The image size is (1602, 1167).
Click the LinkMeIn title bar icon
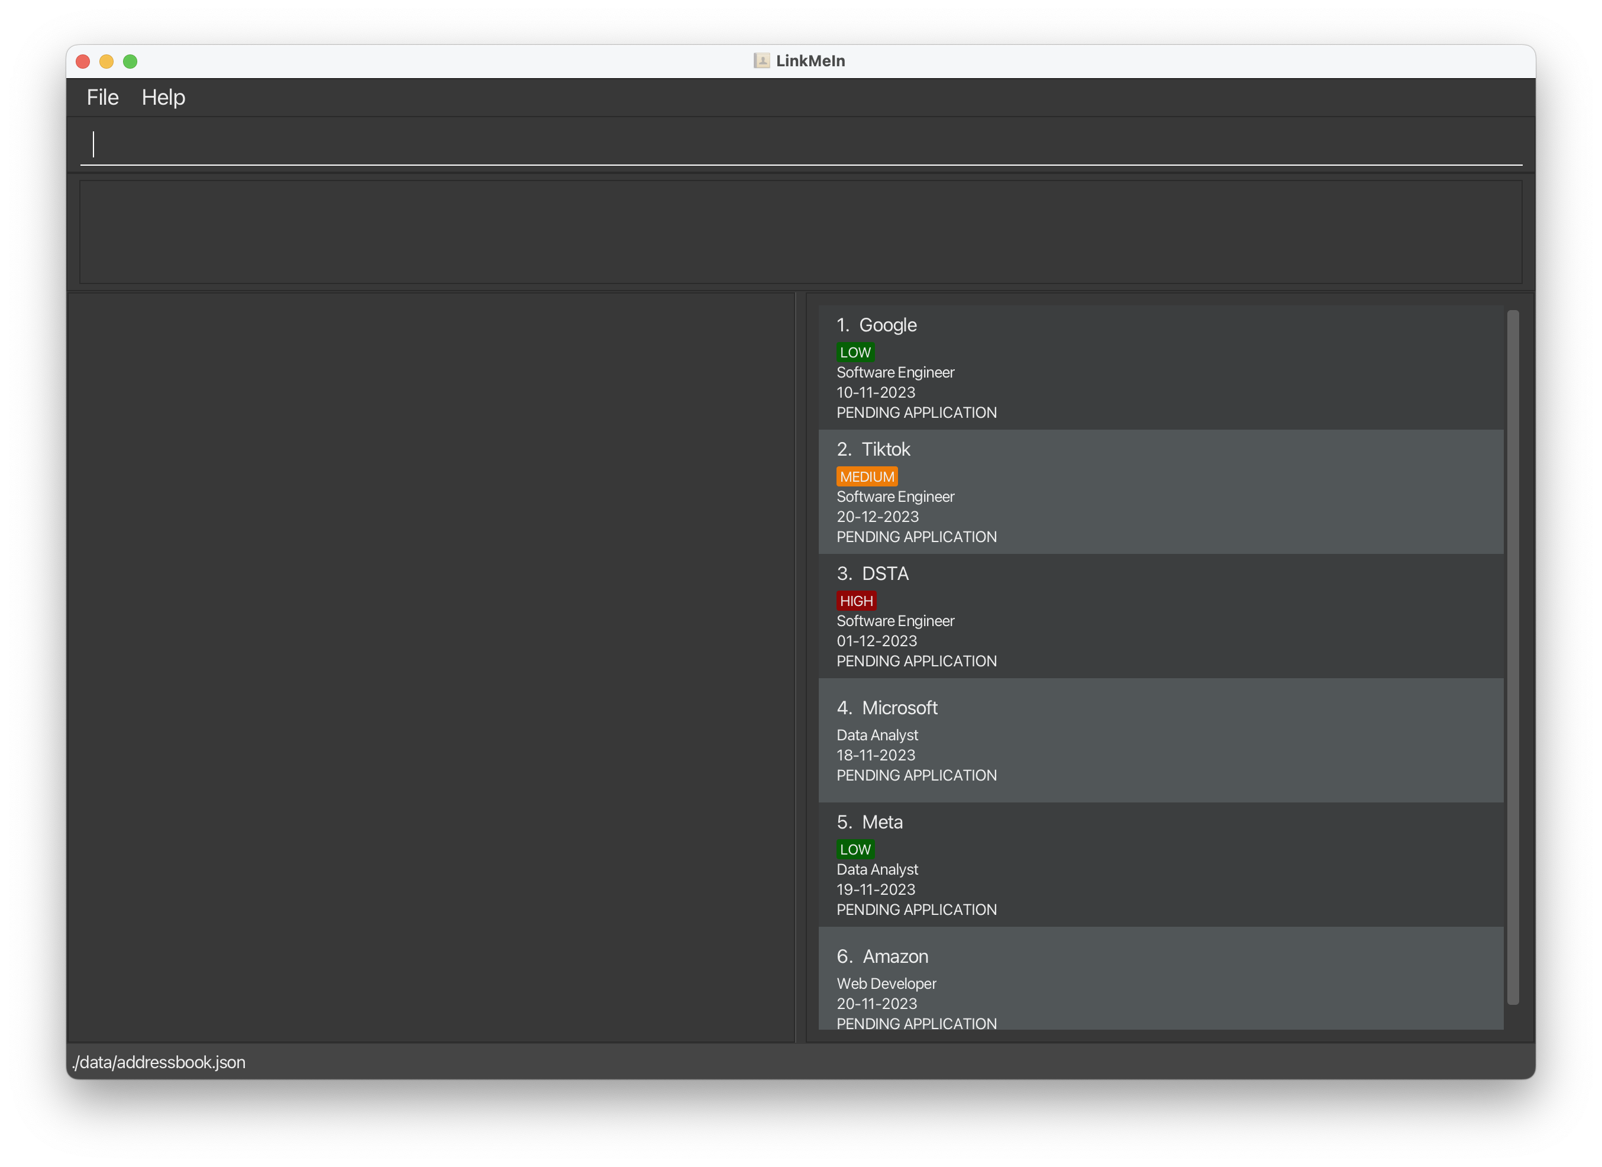pyautogui.click(x=761, y=61)
